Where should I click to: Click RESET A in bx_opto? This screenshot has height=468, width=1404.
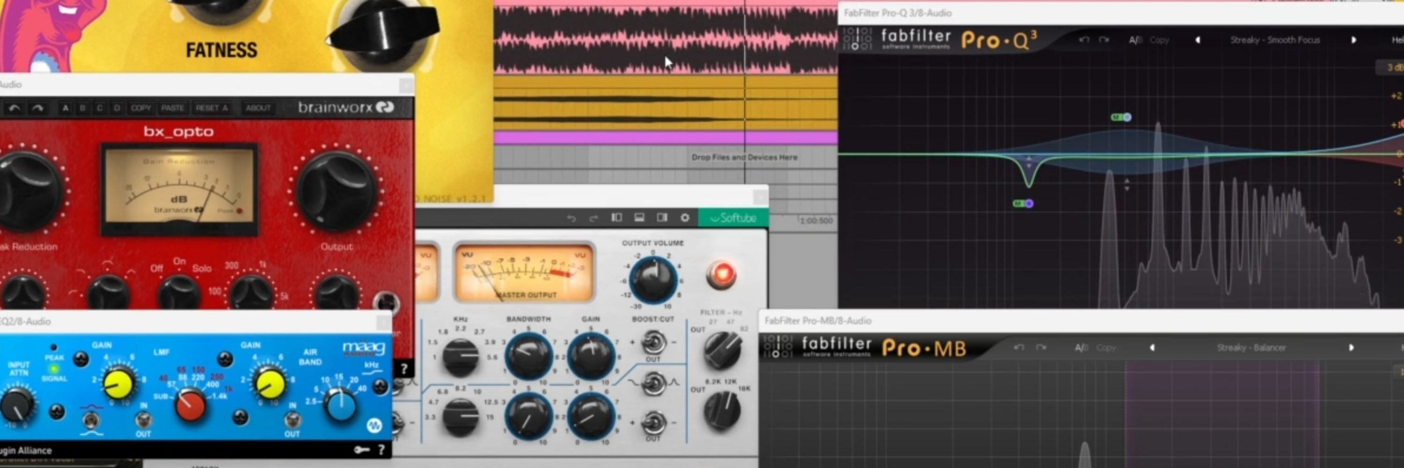point(212,108)
